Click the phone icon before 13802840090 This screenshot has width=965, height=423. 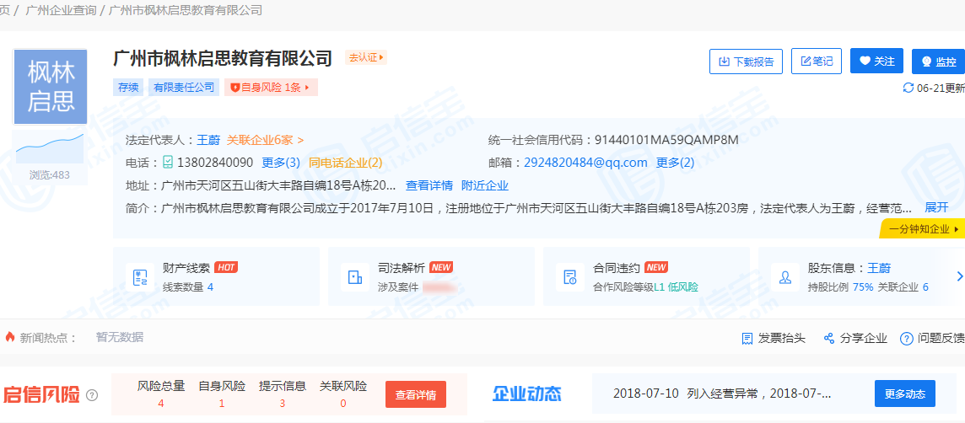pyautogui.click(x=168, y=163)
